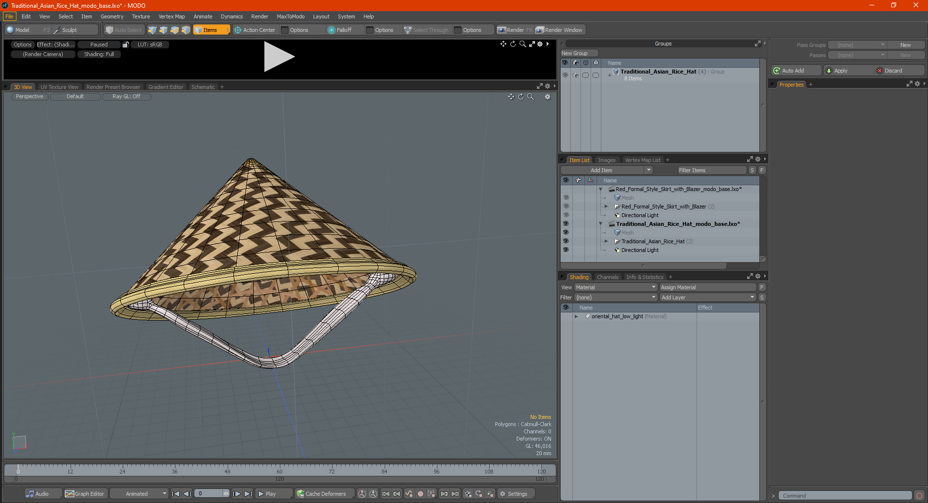
Task: Jump to next keyframe icon
Action: tap(444, 494)
